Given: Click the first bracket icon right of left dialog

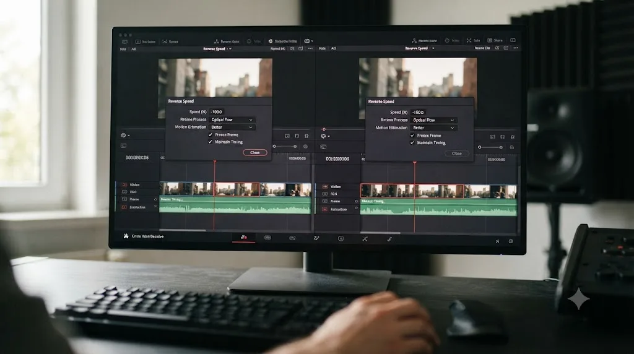Looking at the screenshot, I should [x=287, y=136].
